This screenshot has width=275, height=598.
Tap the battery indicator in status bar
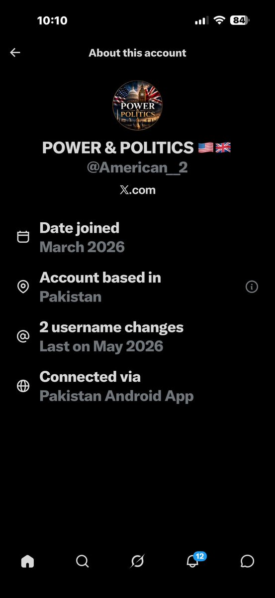240,20
